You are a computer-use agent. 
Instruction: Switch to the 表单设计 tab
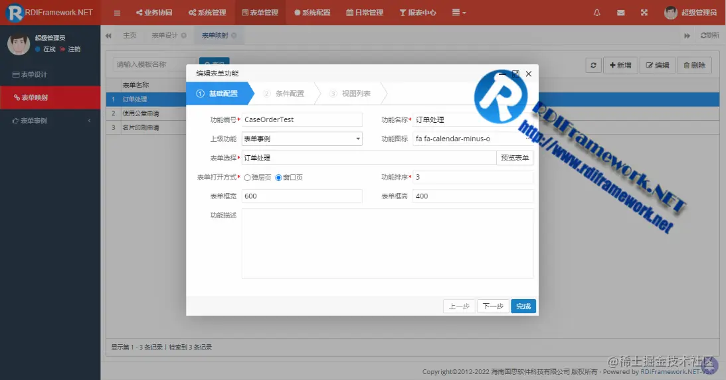[x=164, y=36]
